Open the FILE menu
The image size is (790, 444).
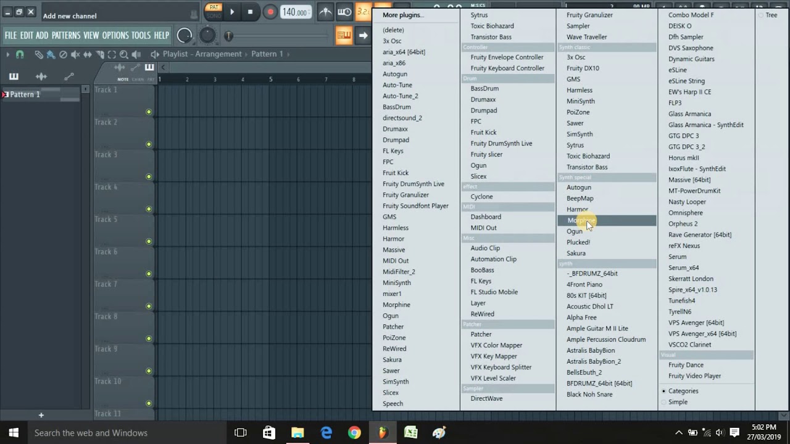coord(10,36)
